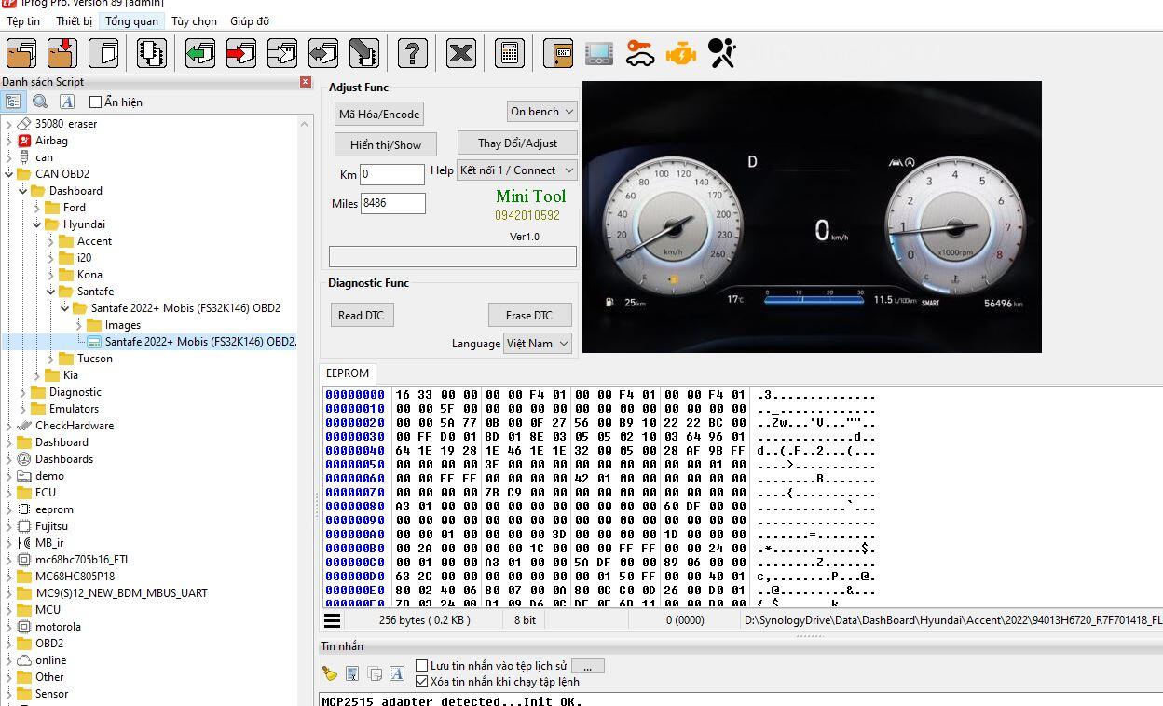This screenshot has height=706, width=1163.
Task: Click the Read DTC button
Action: pos(362,316)
